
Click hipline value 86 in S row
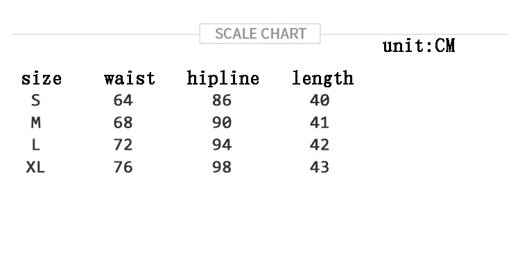pyautogui.click(x=222, y=100)
